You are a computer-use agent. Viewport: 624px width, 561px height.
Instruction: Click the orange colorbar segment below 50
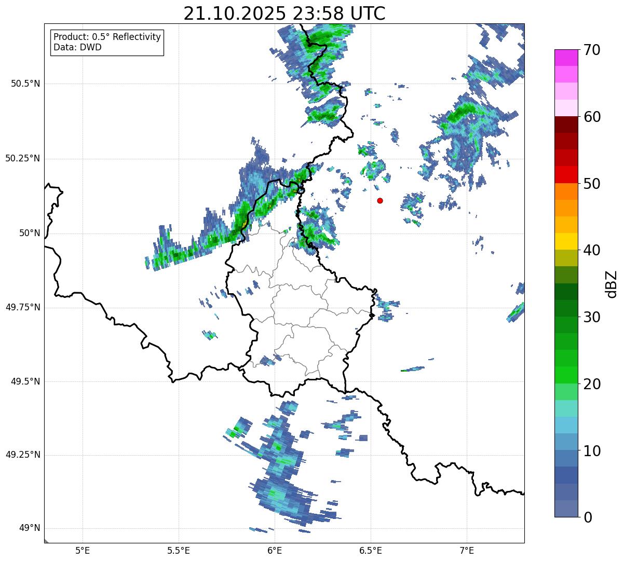(566, 191)
